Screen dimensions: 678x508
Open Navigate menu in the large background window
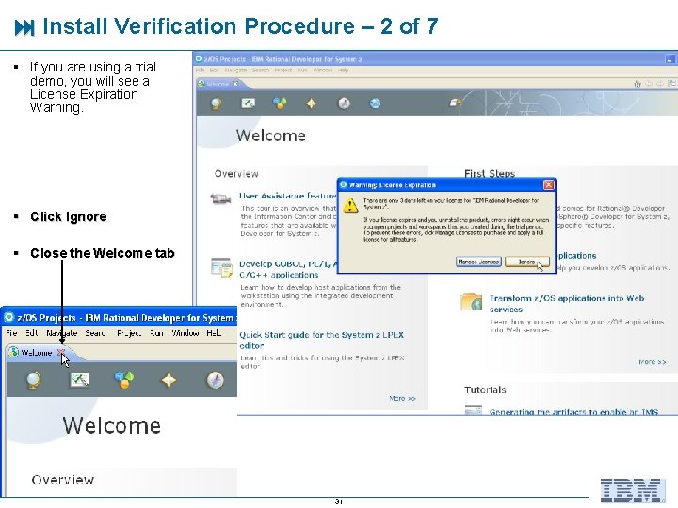coord(235,70)
